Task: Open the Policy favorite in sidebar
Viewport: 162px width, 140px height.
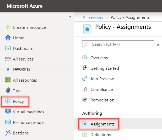Action: click(x=18, y=101)
